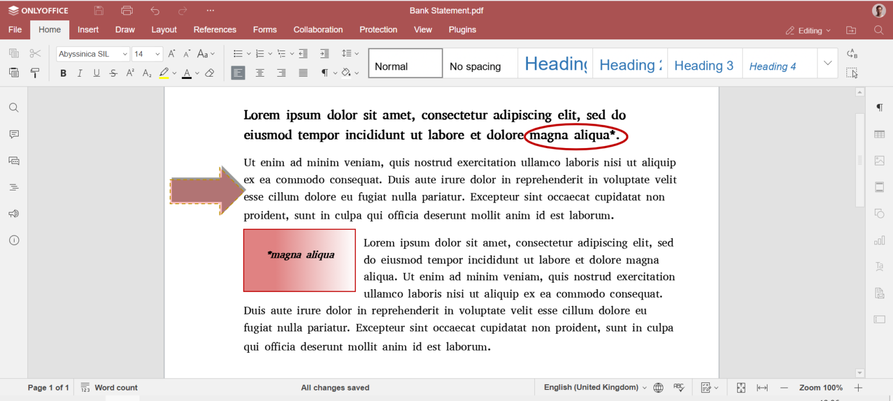Open the References ribbon tab
The height and width of the screenshot is (401, 893).
click(x=215, y=30)
